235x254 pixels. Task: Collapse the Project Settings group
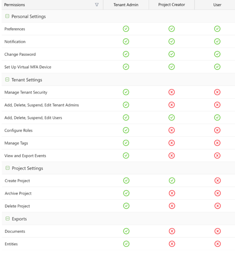(x=8, y=168)
